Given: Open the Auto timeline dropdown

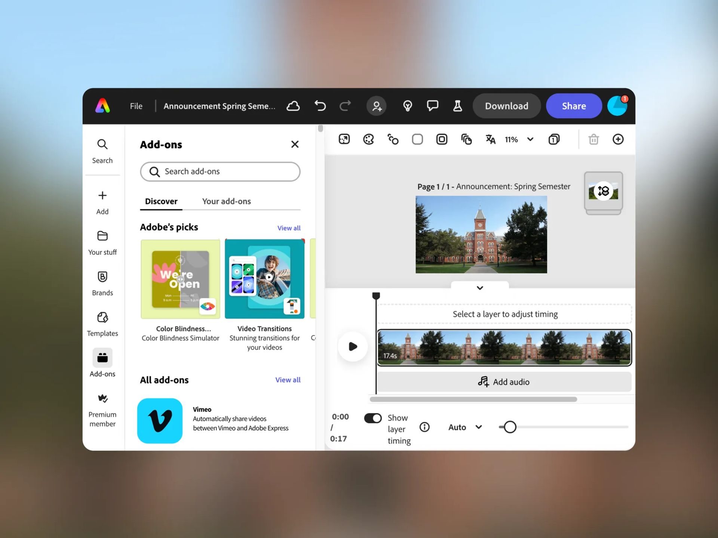Looking at the screenshot, I should [x=465, y=427].
